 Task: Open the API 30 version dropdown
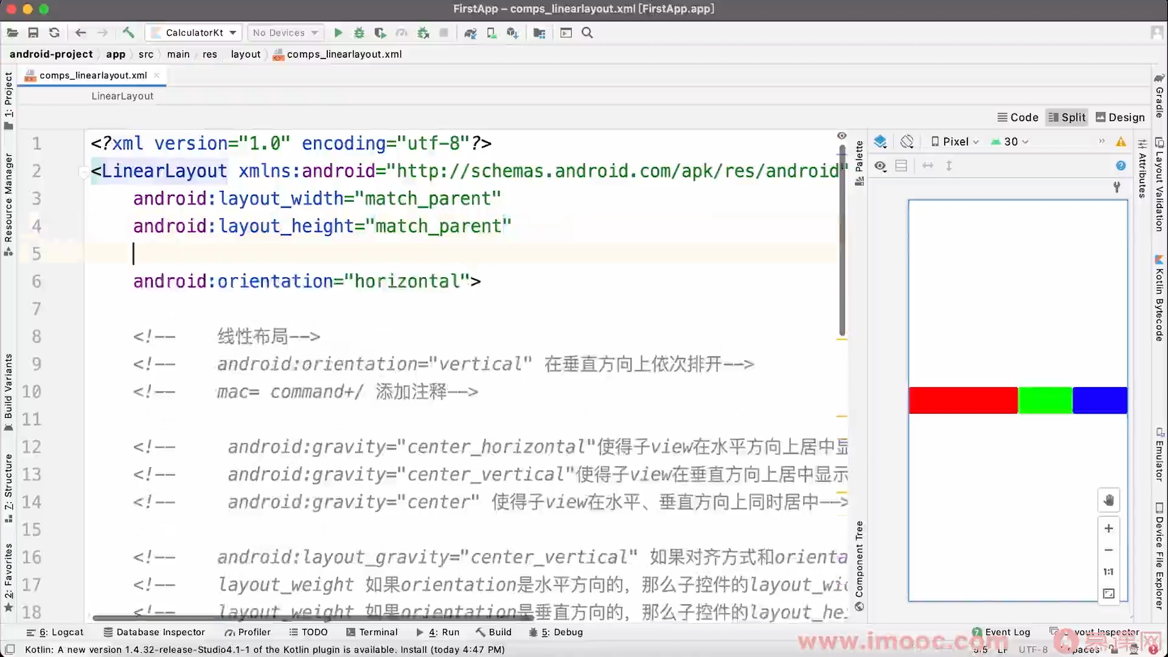coord(1010,142)
